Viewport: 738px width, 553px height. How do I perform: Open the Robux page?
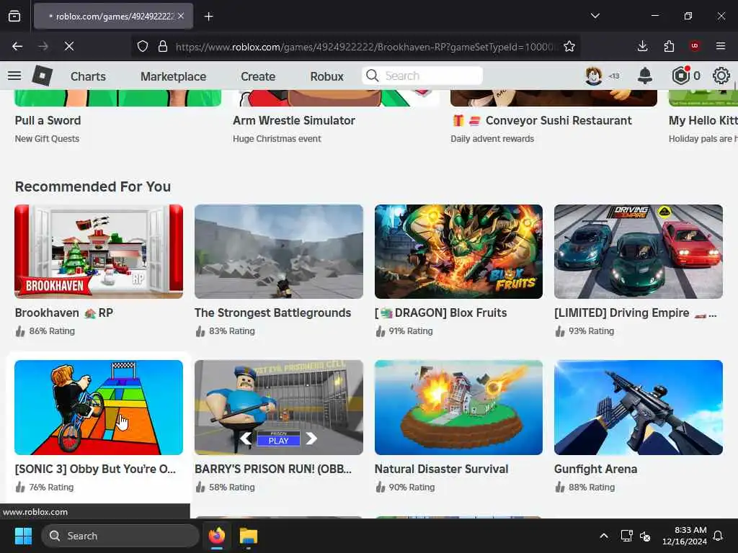pos(326,76)
